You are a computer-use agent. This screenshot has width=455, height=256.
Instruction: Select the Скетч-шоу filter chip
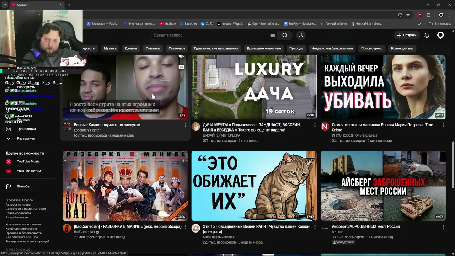click(x=177, y=48)
